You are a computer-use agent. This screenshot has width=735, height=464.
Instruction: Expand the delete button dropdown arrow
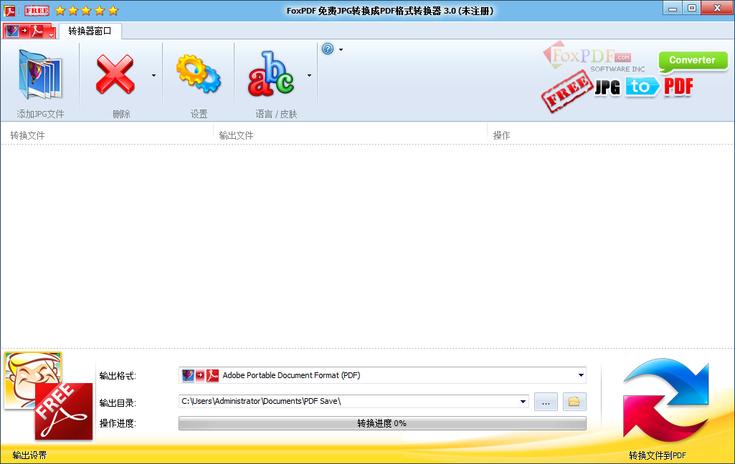[x=153, y=75]
